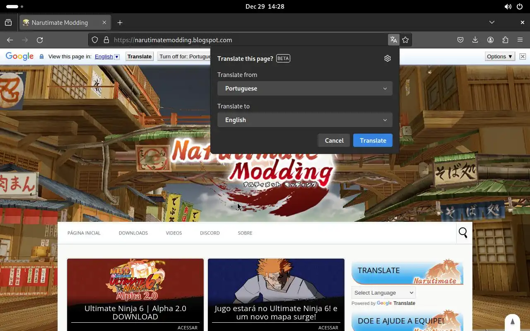
Task: Open tracking protection shield icon
Action: [95, 40]
